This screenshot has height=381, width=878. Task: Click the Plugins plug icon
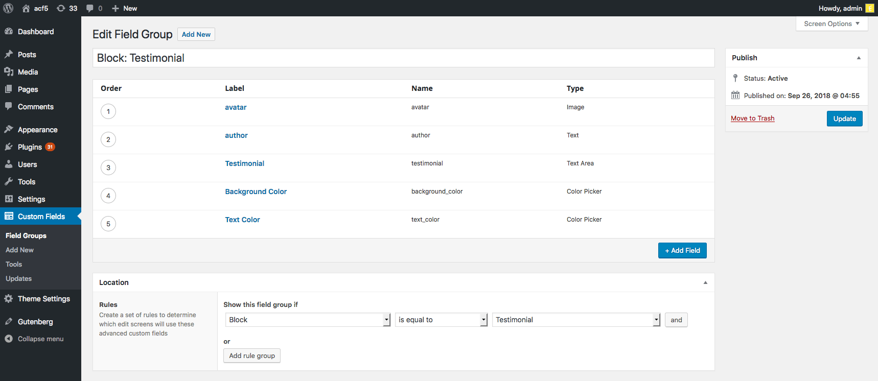(x=9, y=147)
